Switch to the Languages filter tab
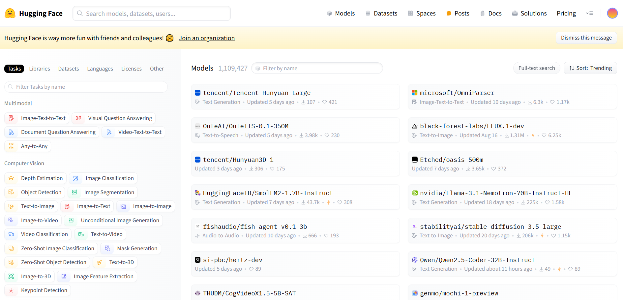Viewport: 623px width, 300px height. pos(100,69)
